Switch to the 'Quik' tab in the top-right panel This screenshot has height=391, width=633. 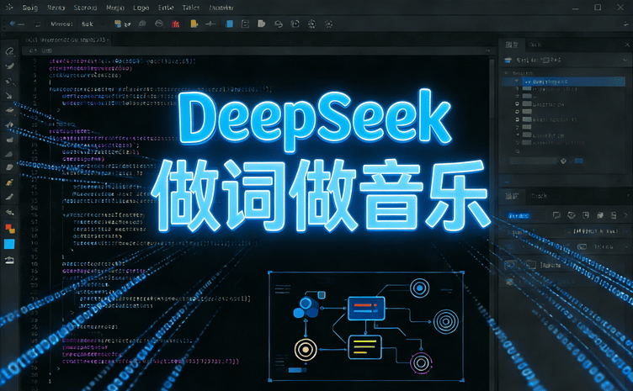point(535,45)
